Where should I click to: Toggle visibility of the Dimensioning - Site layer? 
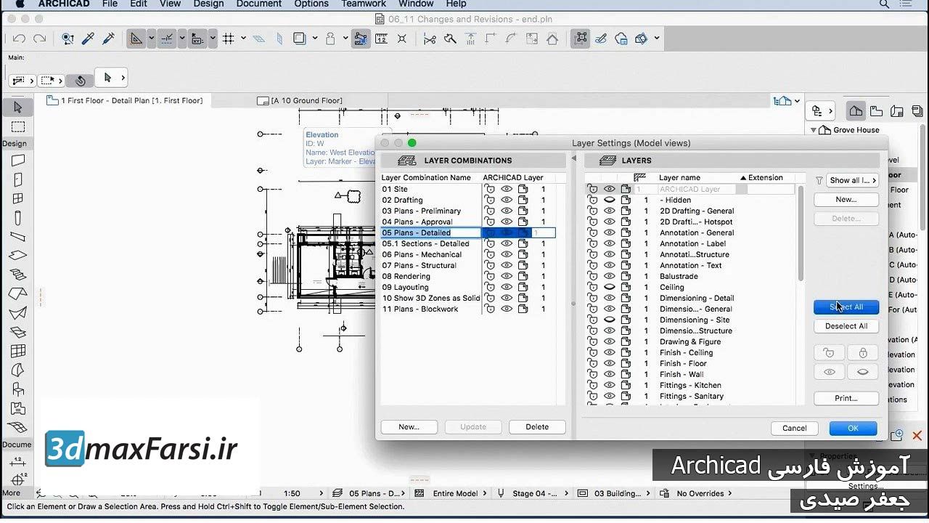click(x=610, y=320)
